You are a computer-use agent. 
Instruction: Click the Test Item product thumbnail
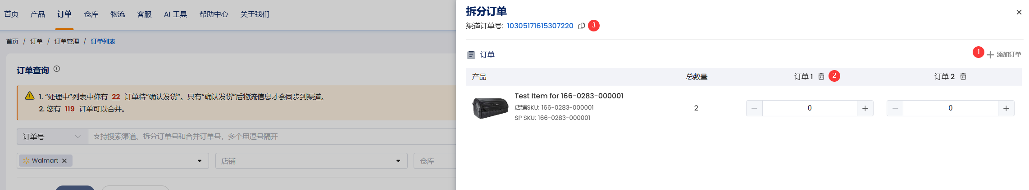(490, 108)
